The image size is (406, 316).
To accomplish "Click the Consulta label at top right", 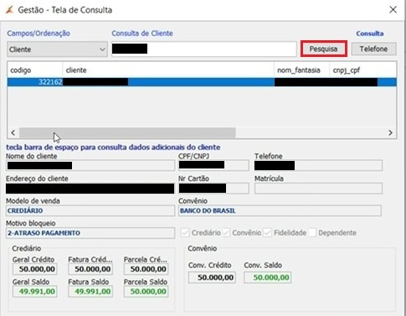I will (x=370, y=34).
